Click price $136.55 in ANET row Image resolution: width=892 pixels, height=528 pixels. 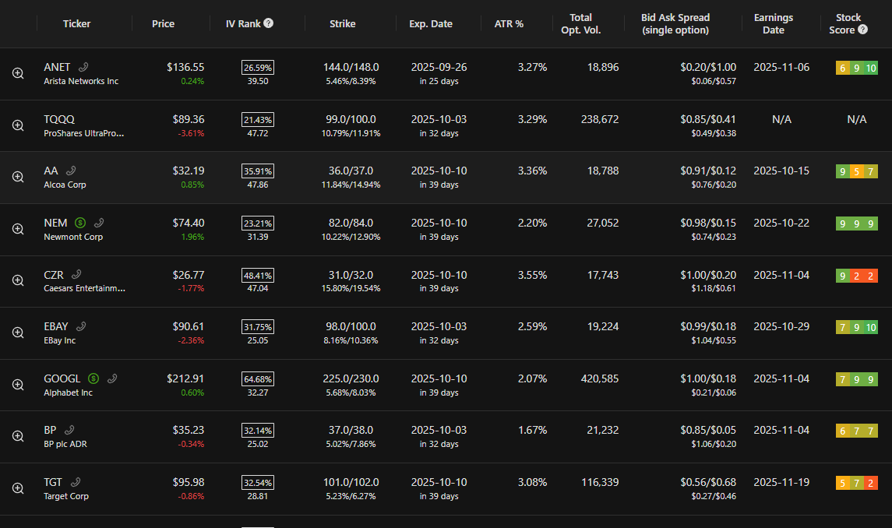click(x=185, y=67)
